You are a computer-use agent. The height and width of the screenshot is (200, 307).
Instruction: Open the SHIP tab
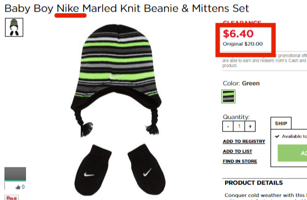281,123
